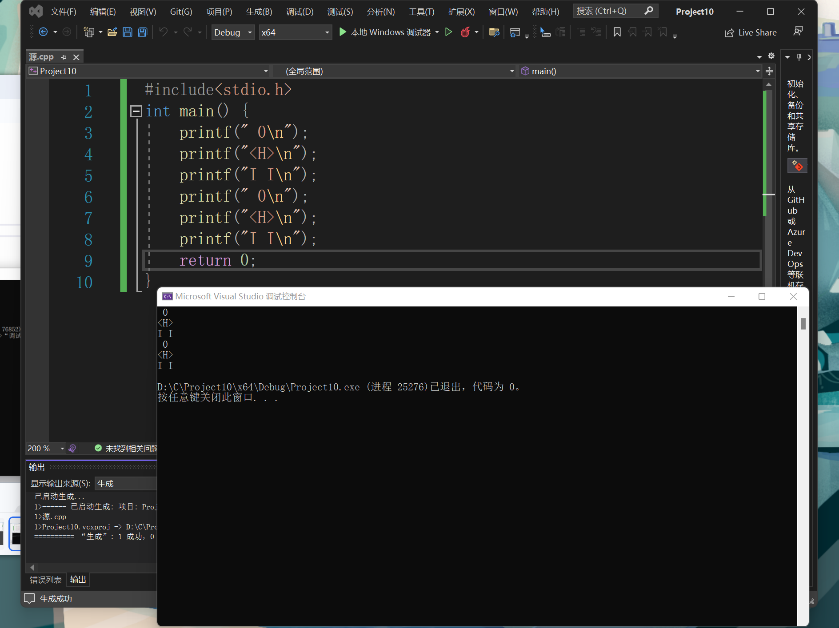Toggle pin on the 源.cpp tab
This screenshot has height=628, width=839.
pos(64,57)
